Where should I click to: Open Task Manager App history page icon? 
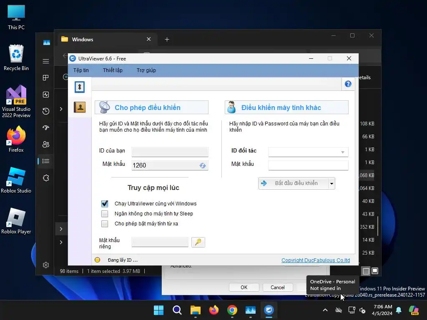(x=46, y=111)
